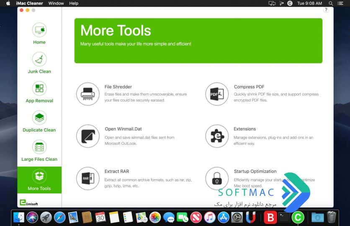
Task: Launch Siri from the dock
Action: click(32, 217)
